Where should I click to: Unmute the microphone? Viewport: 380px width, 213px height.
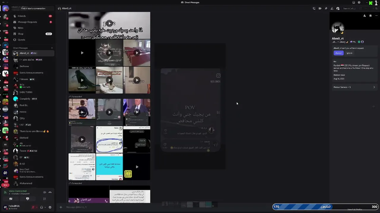tap(33, 207)
